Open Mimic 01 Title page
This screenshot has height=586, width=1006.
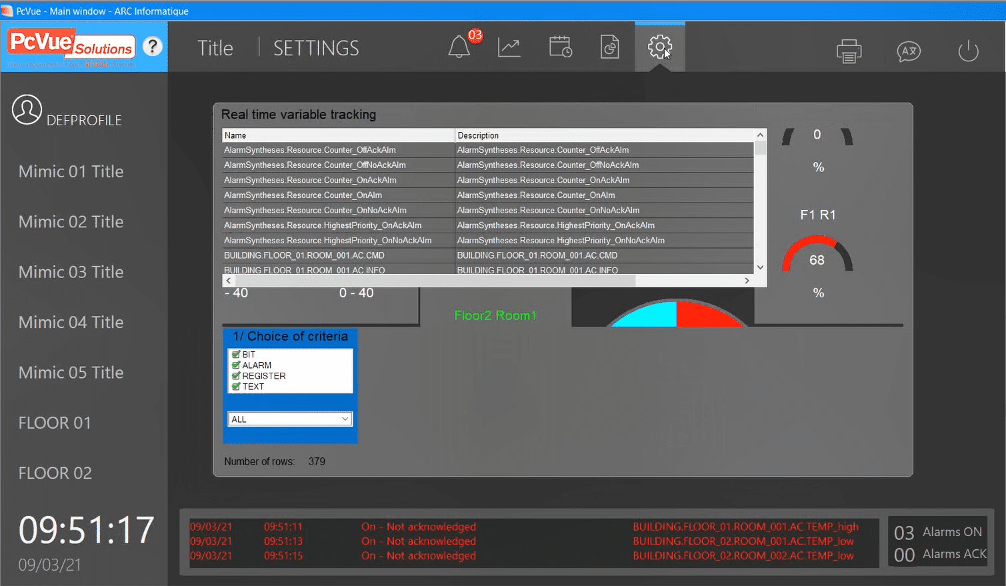click(71, 171)
